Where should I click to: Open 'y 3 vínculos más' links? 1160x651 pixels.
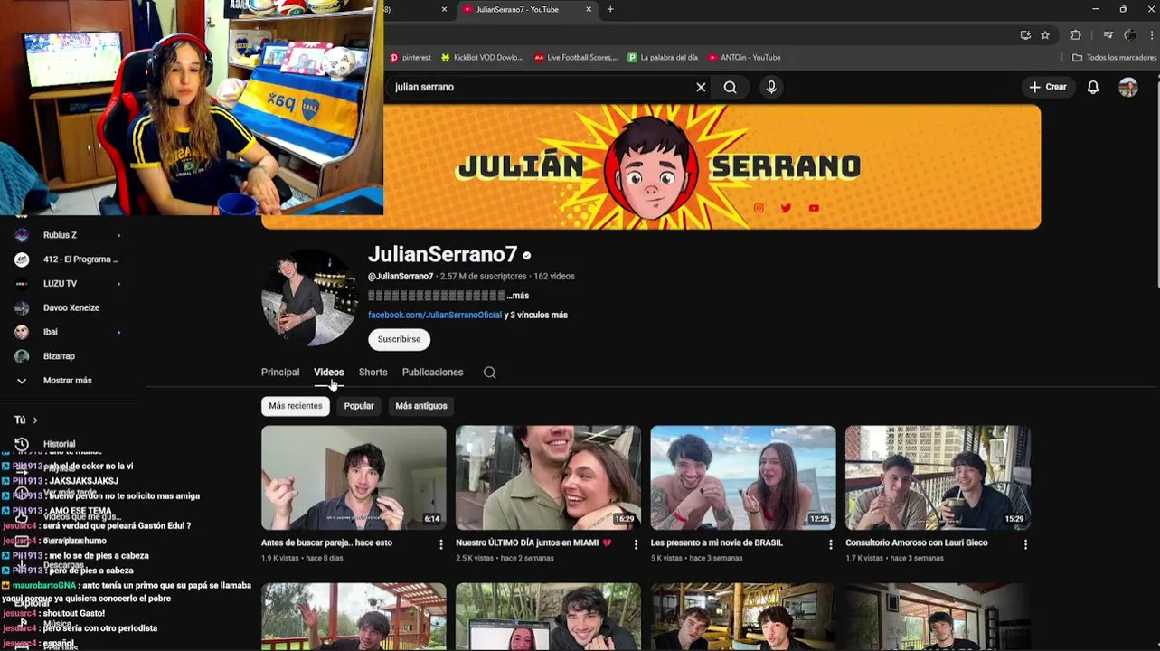point(536,315)
